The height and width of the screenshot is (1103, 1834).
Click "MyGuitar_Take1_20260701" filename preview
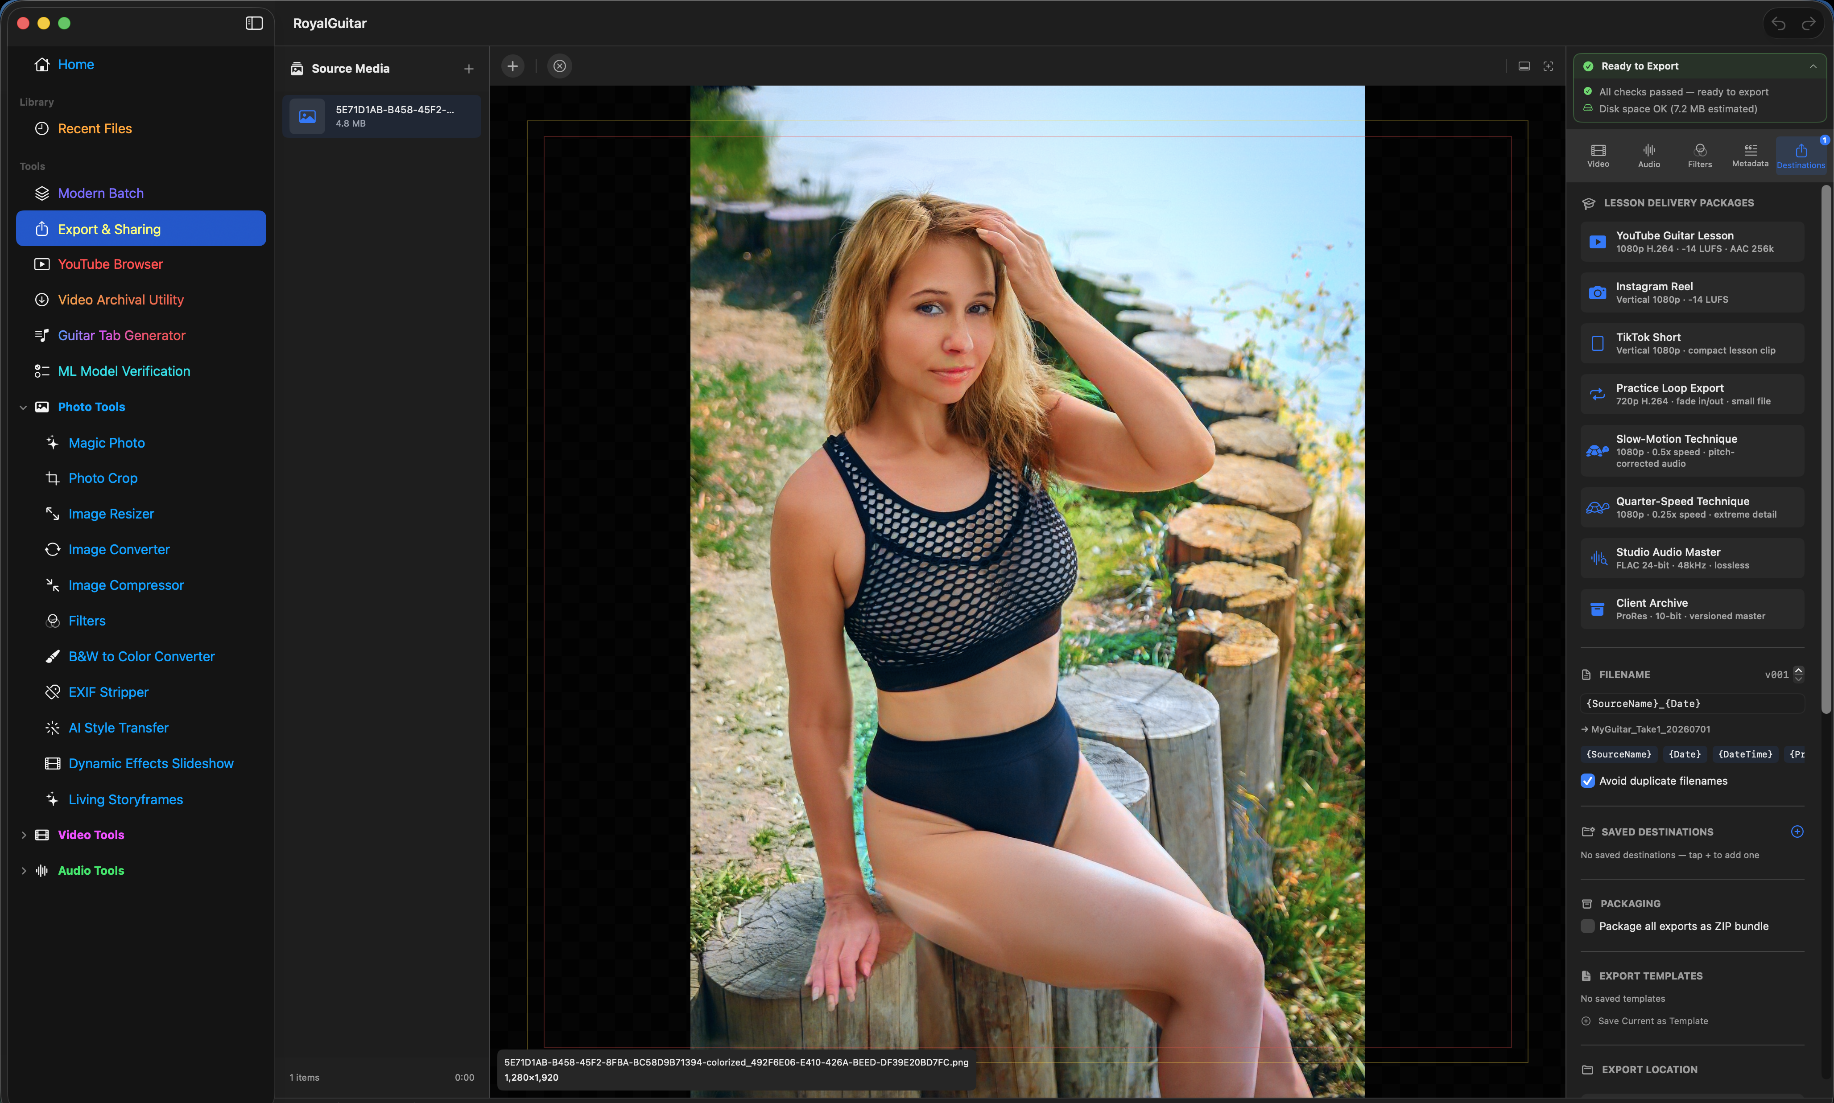click(1650, 729)
